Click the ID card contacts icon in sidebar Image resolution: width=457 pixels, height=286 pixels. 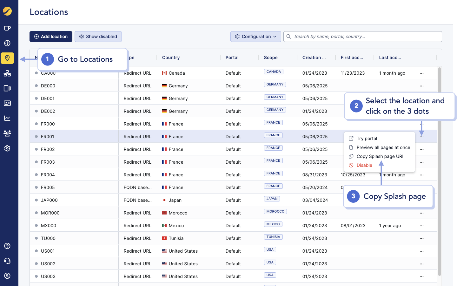7,103
